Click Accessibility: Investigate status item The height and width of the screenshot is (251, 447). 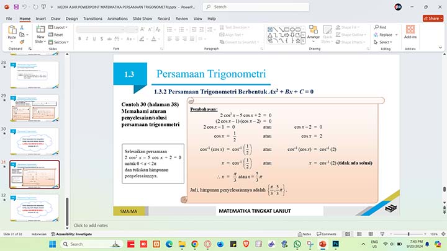[x=71, y=234]
